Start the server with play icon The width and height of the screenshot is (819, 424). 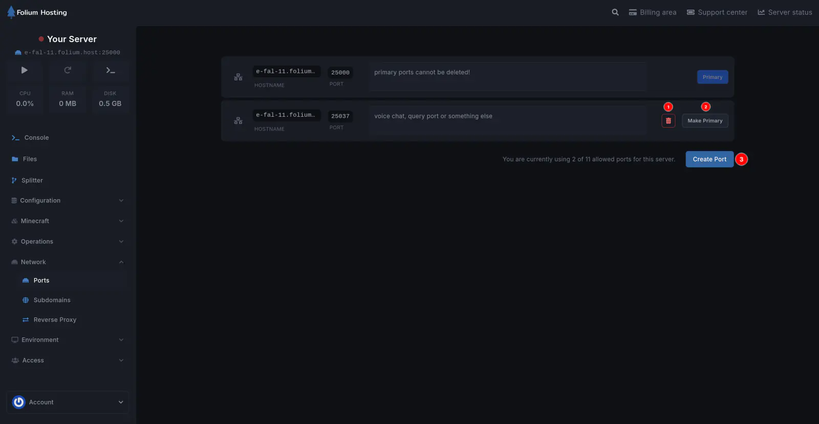(25, 70)
